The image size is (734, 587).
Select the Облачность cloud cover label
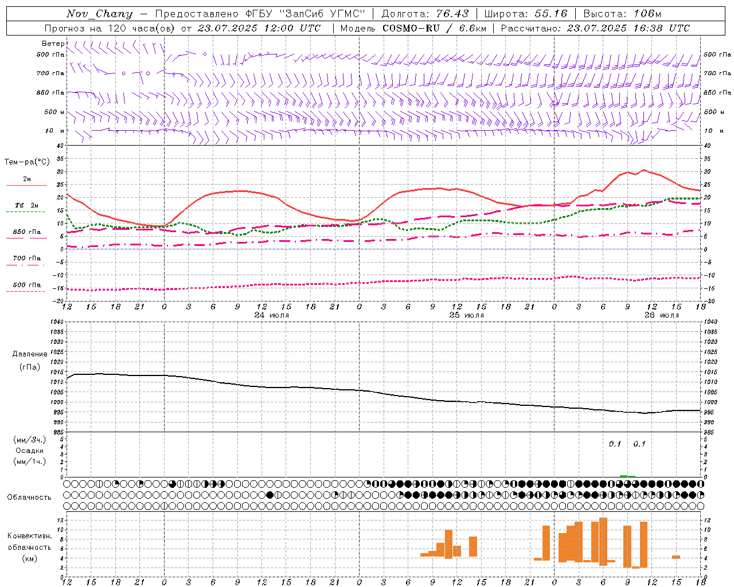click(x=29, y=497)
